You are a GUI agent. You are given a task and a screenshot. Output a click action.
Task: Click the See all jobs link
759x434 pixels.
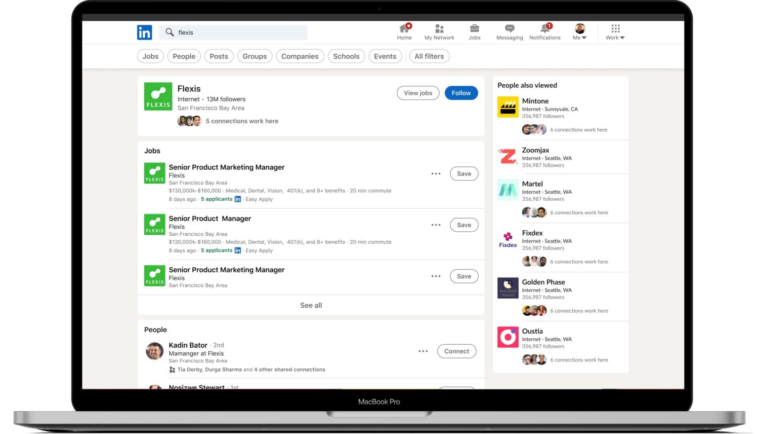(x=311, y=305)
